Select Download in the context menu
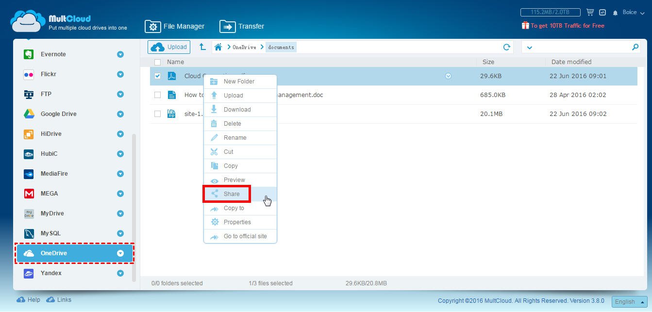This screenshot has height=312, width=652. tap(240, 110)
